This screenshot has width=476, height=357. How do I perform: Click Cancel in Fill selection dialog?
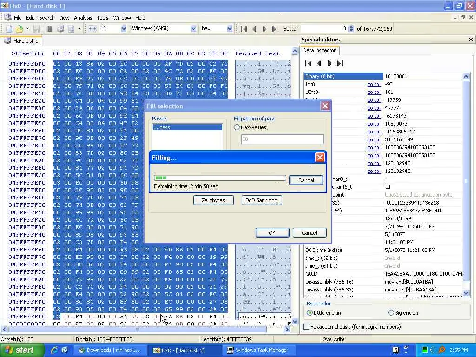309,233
